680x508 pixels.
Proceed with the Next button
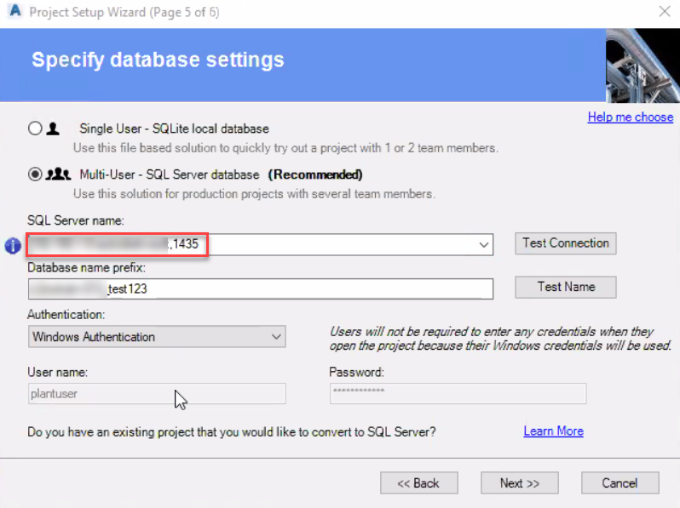point(520,482)
